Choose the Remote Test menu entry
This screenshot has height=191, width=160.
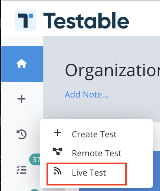pos(97,153)
